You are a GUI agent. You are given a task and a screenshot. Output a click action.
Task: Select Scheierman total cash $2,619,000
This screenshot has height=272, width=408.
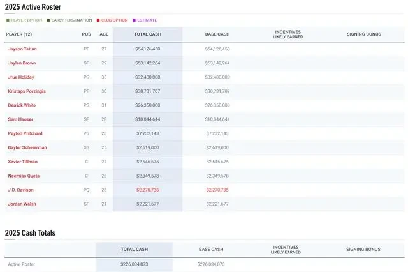pyautogui.click(x=148, y=147)
